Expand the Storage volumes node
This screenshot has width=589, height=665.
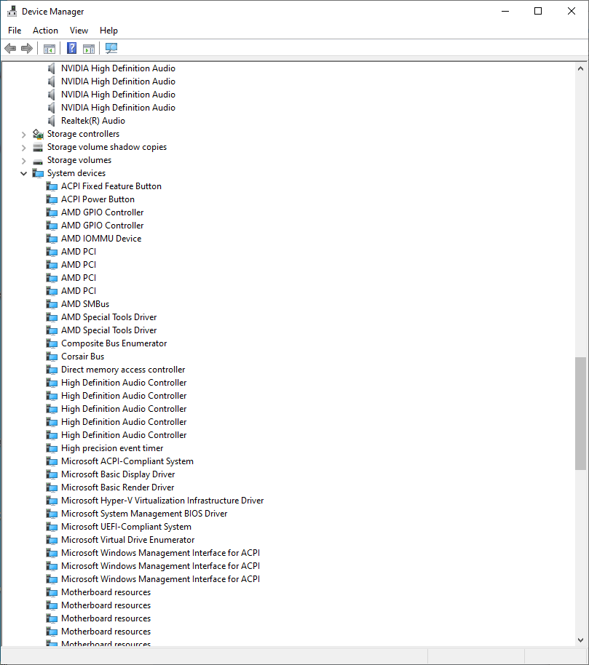(x=24, y=161)
